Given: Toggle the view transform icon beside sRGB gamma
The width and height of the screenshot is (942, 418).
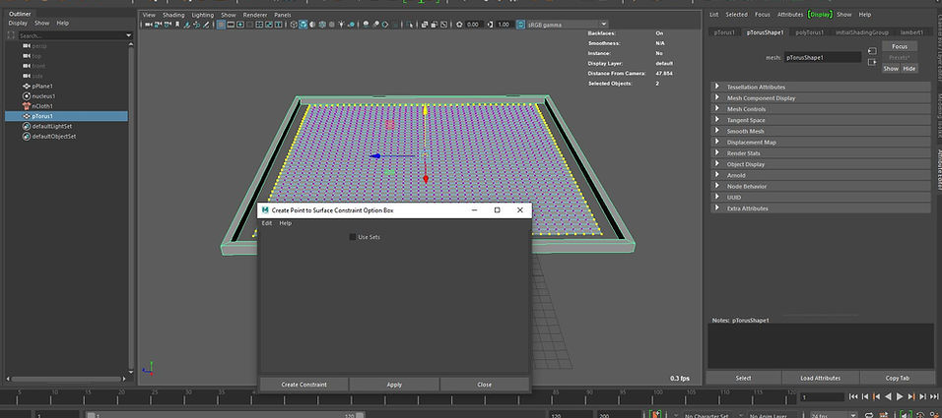Looking at the screenshot, I should [x=521, y=25].
